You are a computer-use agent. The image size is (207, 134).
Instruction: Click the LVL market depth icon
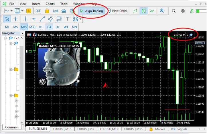[192, 11]
